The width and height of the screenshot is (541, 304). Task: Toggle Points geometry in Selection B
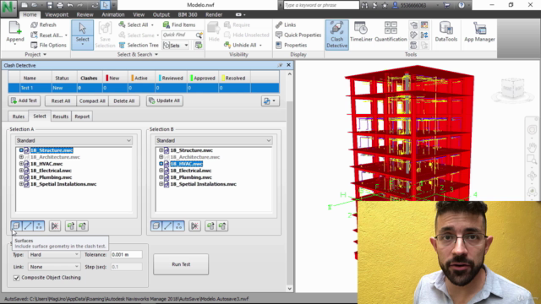pos(179,226)
